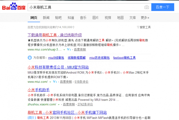Click the Baidu logo
This screenshot has height=120, width=179.
point(14,6)
